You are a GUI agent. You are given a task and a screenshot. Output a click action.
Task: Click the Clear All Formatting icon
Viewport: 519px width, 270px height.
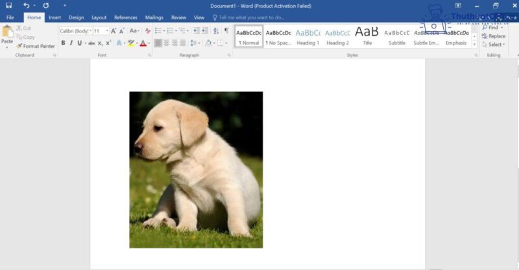148,31
